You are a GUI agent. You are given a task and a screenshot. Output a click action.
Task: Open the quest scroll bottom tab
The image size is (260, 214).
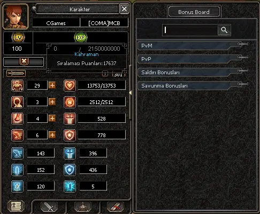coord(116,207)
